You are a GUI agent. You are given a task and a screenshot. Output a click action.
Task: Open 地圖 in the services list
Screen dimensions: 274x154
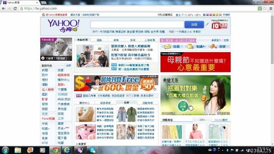tap(61, 143)
